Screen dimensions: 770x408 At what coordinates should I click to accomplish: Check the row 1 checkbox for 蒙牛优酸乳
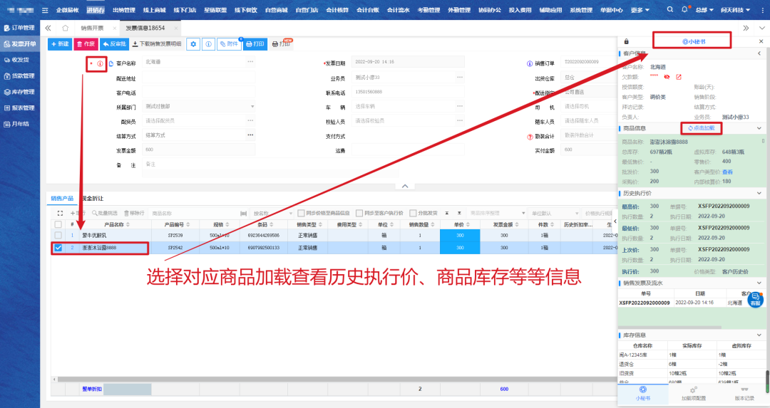(x=58, y=235)
